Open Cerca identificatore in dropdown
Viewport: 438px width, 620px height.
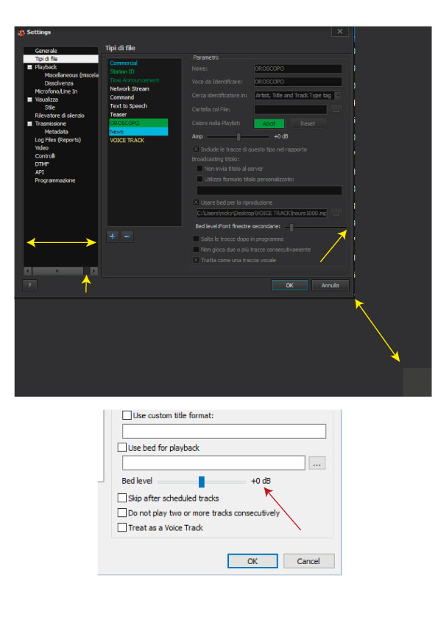pyautogui.click(x=338, y=95)
